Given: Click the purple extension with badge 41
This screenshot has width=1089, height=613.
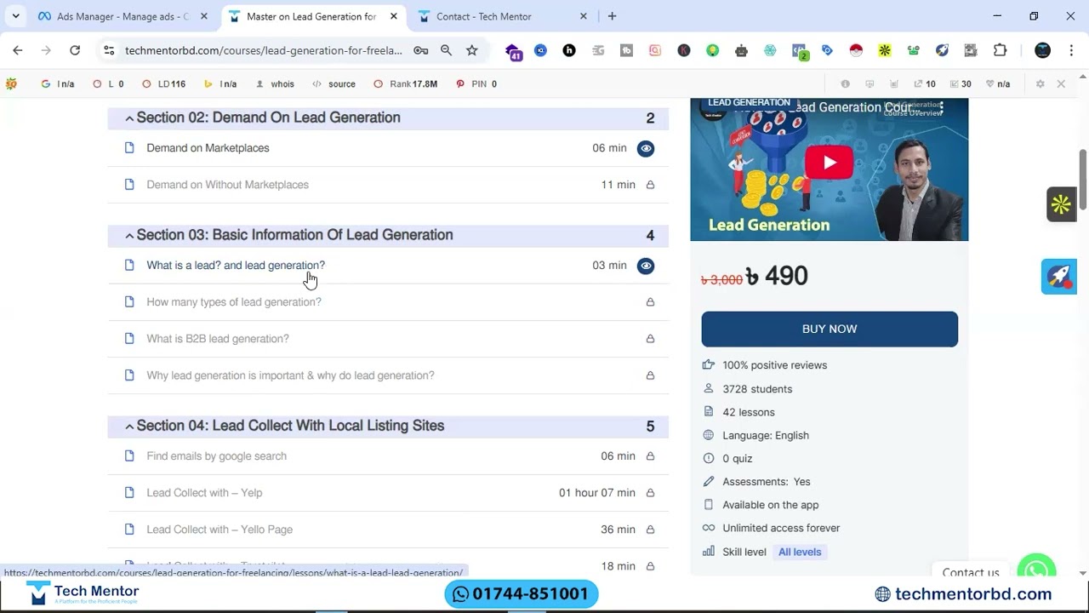Looking at the screenshot, I should [513, 51].
